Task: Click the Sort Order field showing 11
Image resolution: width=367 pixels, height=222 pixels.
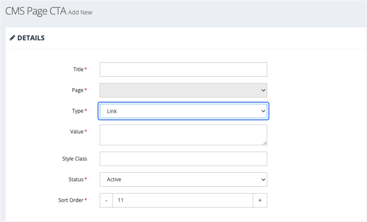Action: tap(183, 200)
